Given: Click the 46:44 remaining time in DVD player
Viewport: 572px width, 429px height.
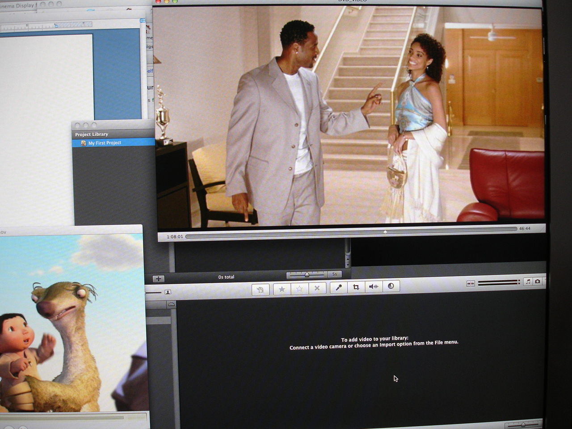Looking at the screenshot, I should 525,228.
